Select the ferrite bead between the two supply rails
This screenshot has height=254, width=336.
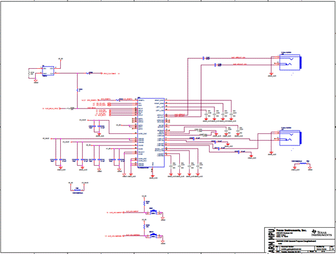tap(77, 190)
